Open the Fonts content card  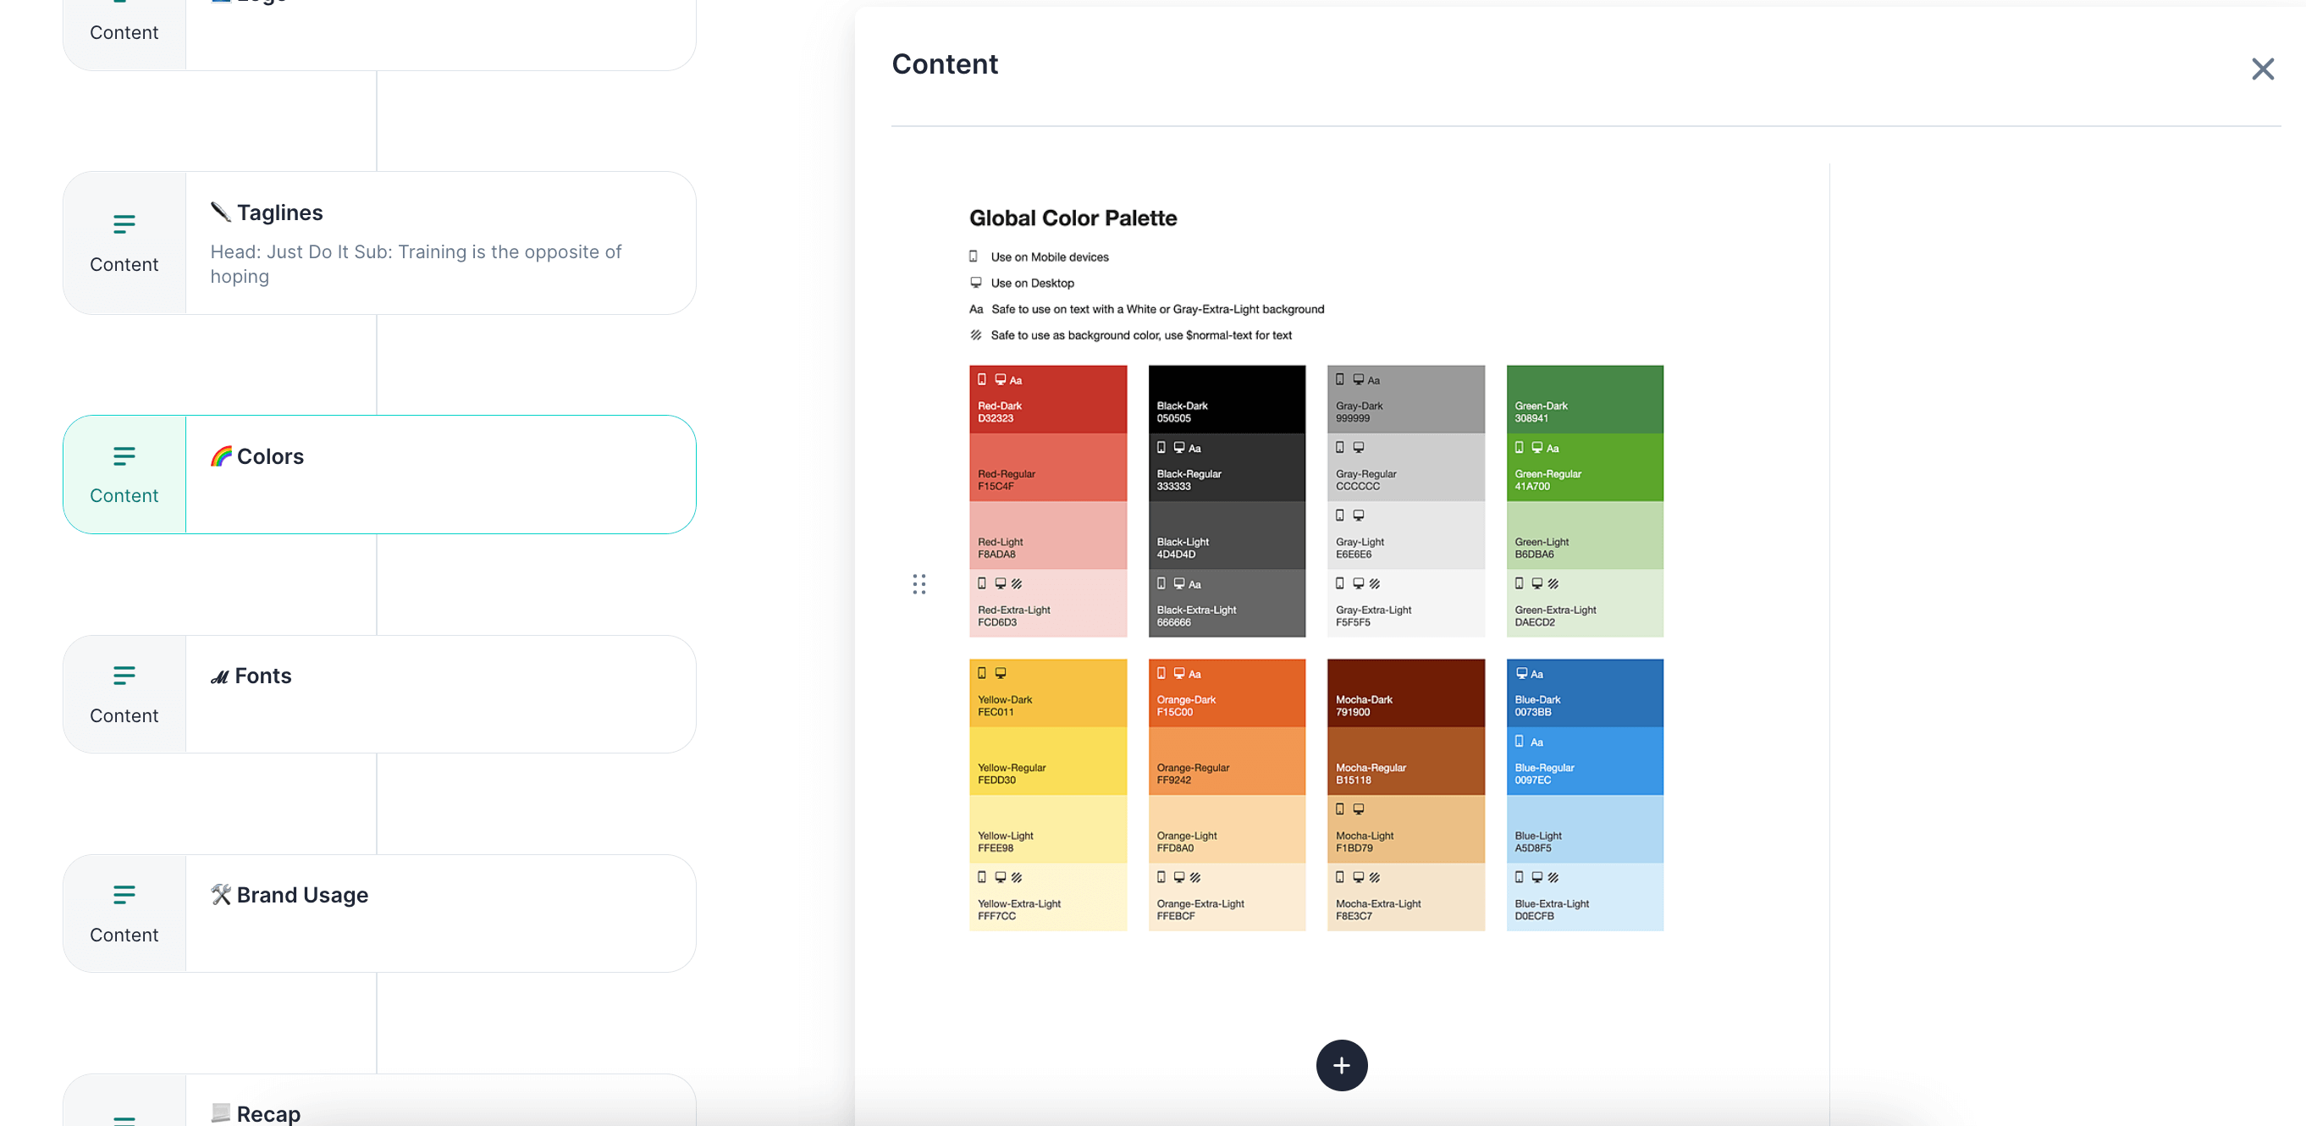(x=439, y=693)
